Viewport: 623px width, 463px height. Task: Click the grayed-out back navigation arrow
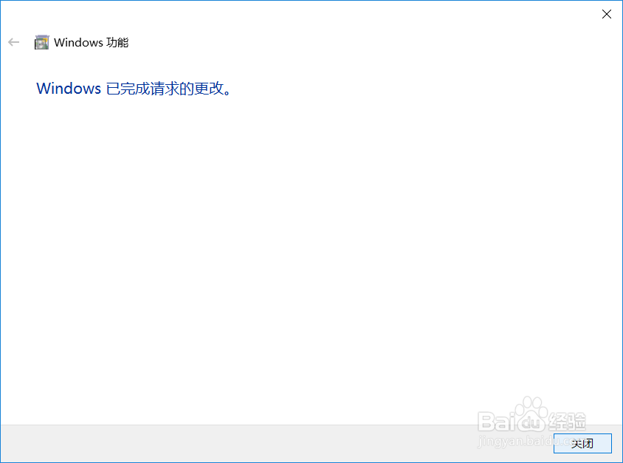(x=13, y=42)
